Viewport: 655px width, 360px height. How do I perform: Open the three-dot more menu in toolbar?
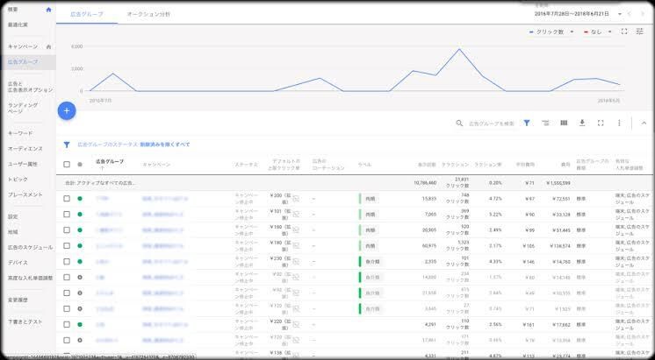coord(619,123)
